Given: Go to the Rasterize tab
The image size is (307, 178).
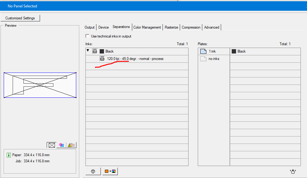Looking at the screenshot, I should (x=171, y=27).
